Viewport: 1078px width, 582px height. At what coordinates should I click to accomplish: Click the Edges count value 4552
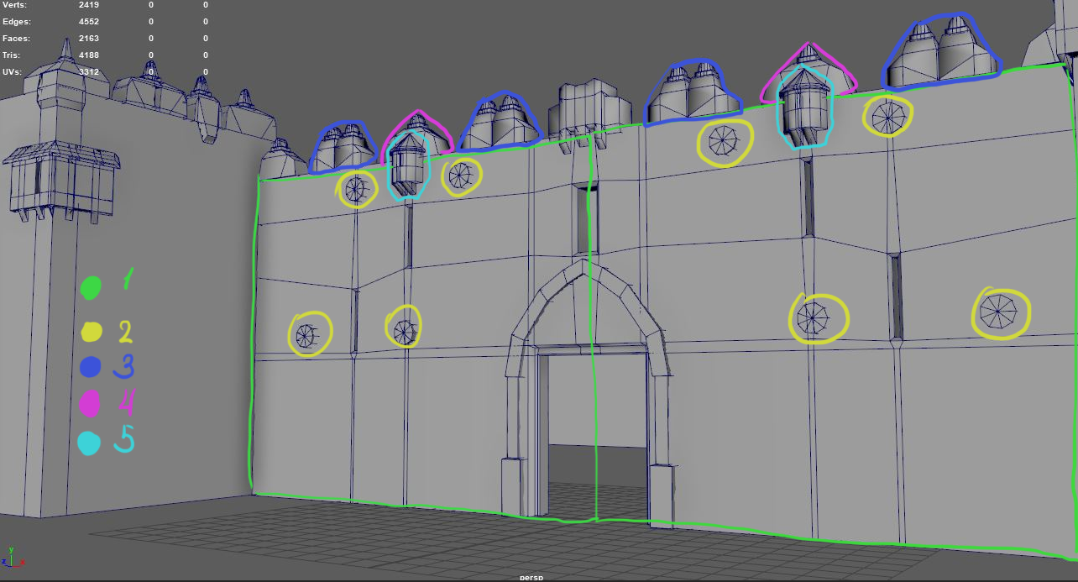(88, 22)
